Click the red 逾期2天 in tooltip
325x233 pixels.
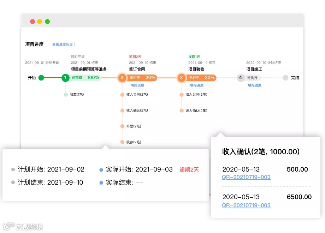[189, 170]
